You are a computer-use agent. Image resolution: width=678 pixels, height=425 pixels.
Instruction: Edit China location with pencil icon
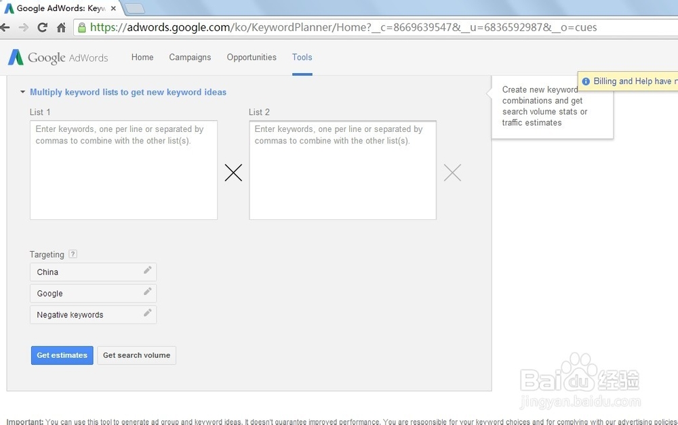pyautogui.click(x=147, y=270)
